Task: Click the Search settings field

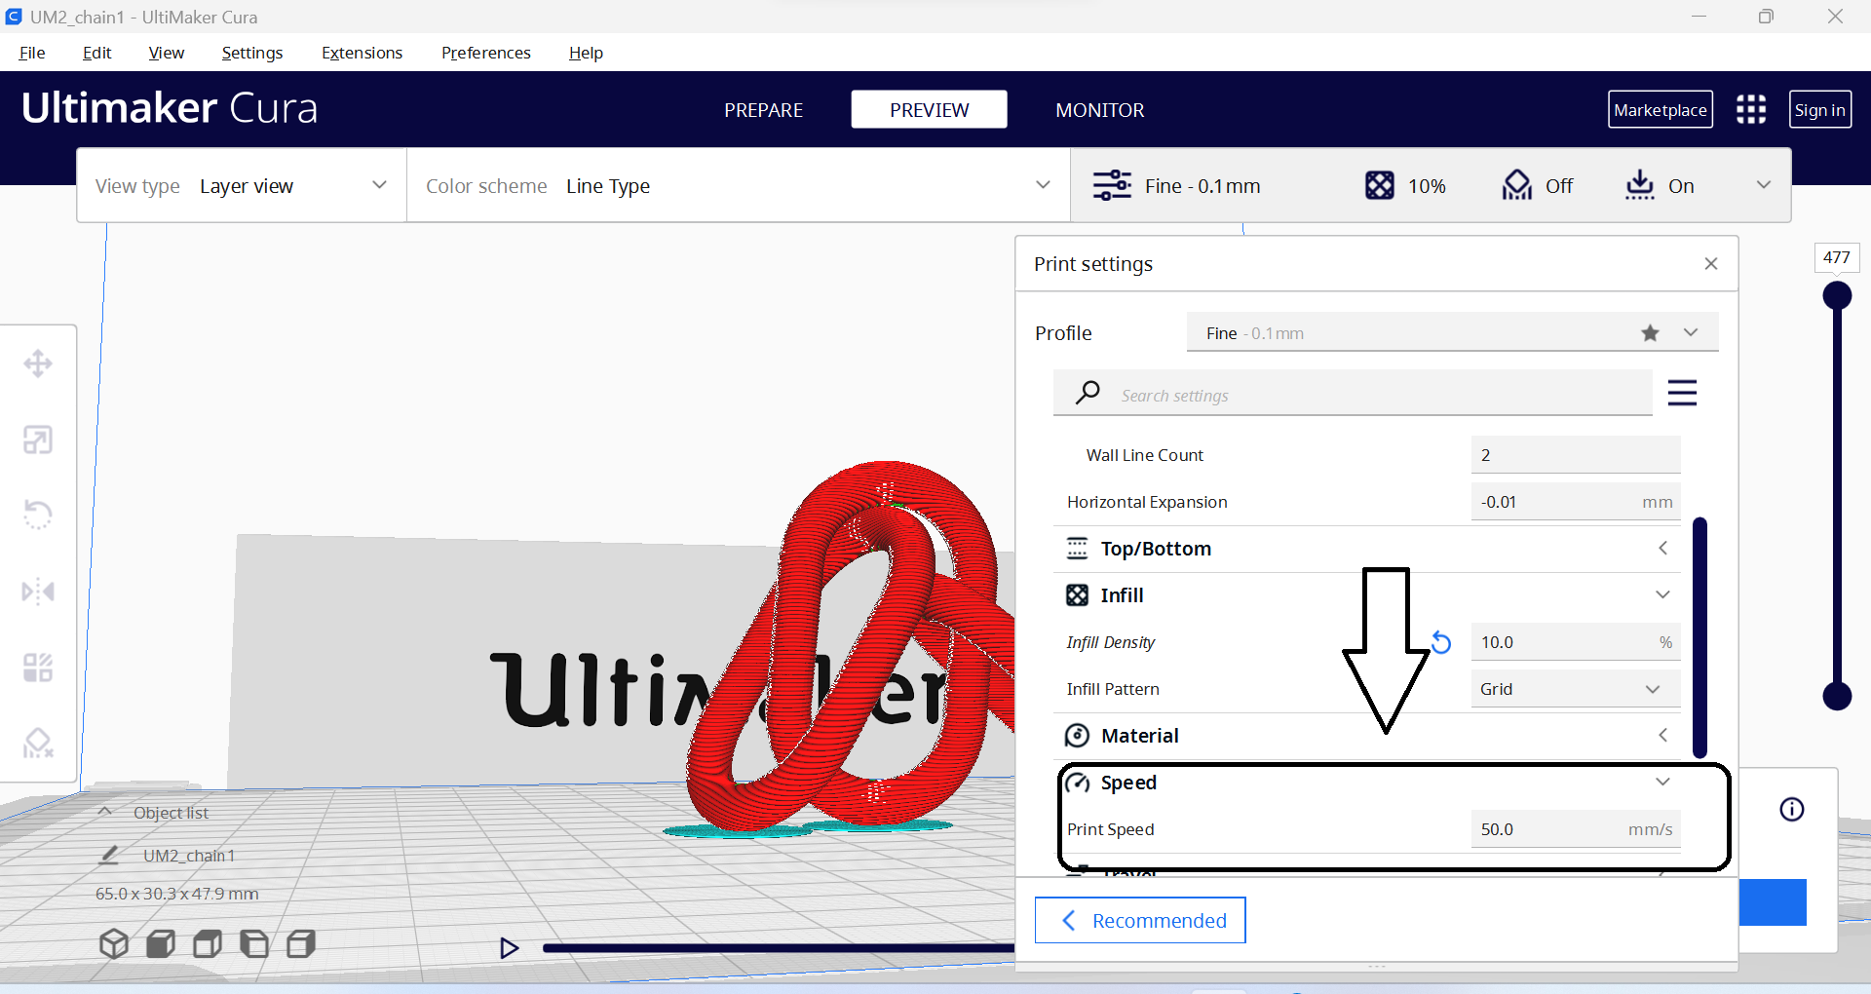Action: click(1353, 394)
